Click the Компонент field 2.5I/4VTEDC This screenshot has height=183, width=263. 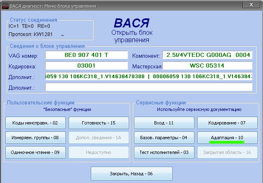[x=207, y=55]
